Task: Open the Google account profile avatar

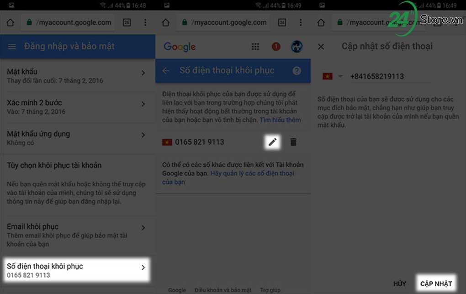Action: click(297, 47)
